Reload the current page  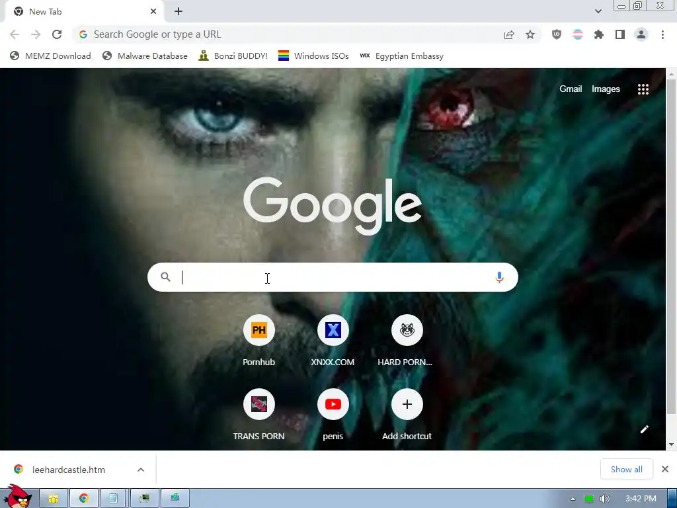57,34
